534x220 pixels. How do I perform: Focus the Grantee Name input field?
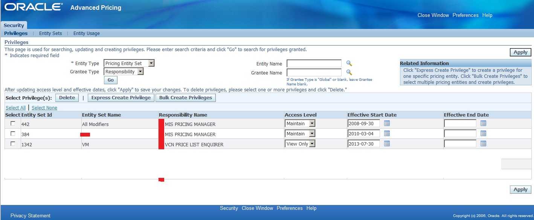pyautogui.click(x=314, y=73)
